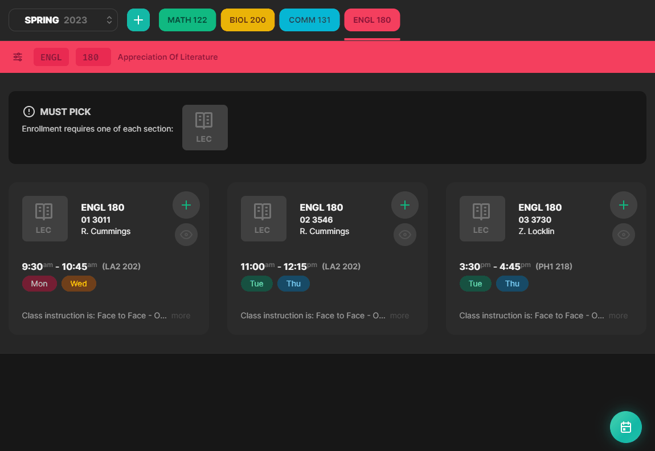Click the ENGL subject code chip

coord(51,57)
